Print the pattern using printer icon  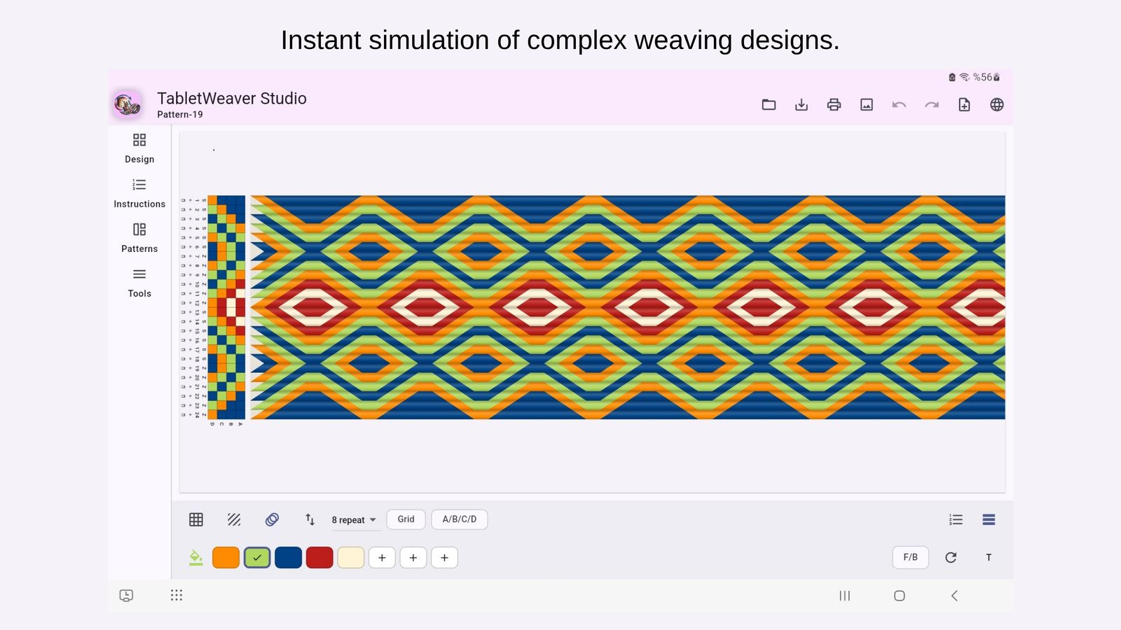[x=834, y=105]
